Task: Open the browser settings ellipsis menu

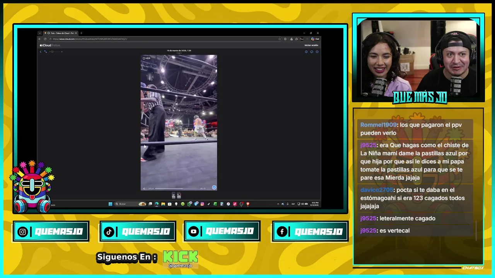Action: click(x=307, y=39)
